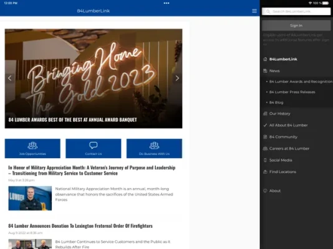This screenshot has width=333, height=249.
Task: Click the Social Media phone icon
Action: [x=265, y=160]
